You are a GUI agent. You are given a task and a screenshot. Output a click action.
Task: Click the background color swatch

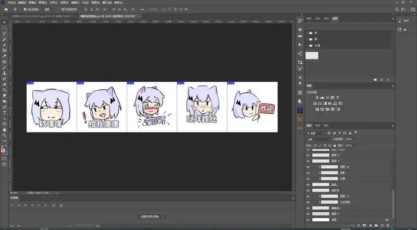(6, 153)
